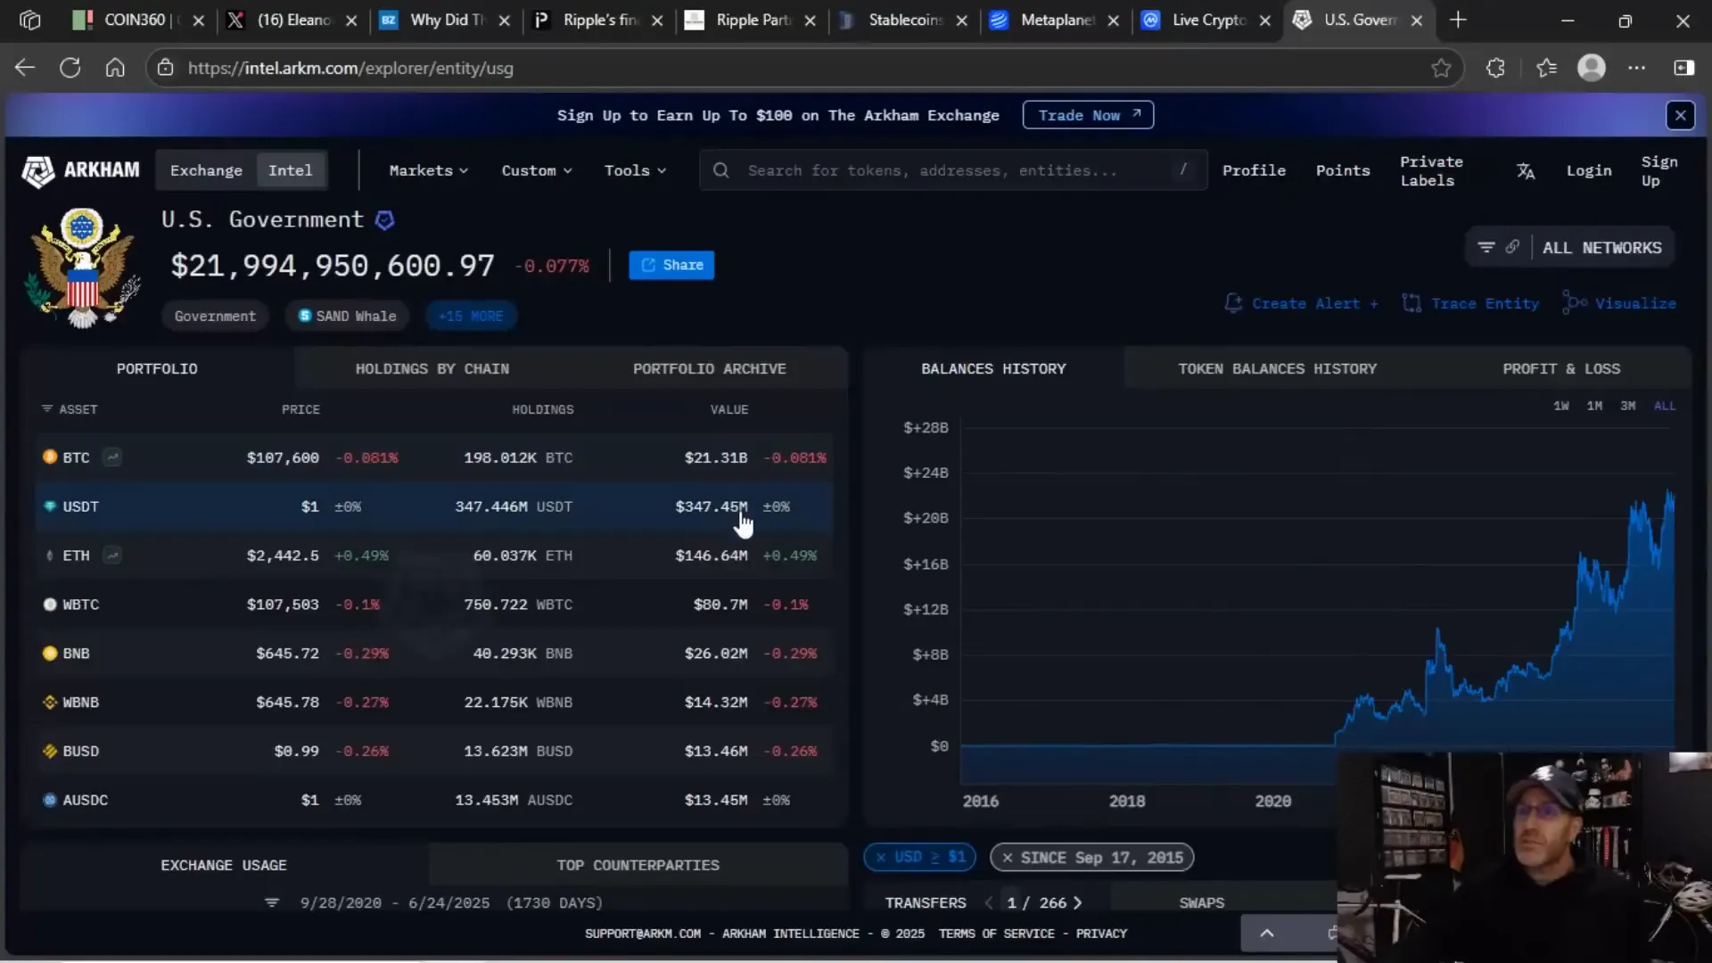The width and height of the screenshot is (1712, 963).
Task: Open the HOLDINGS BY CHAIN tab
Action: (x=432, y=368)
